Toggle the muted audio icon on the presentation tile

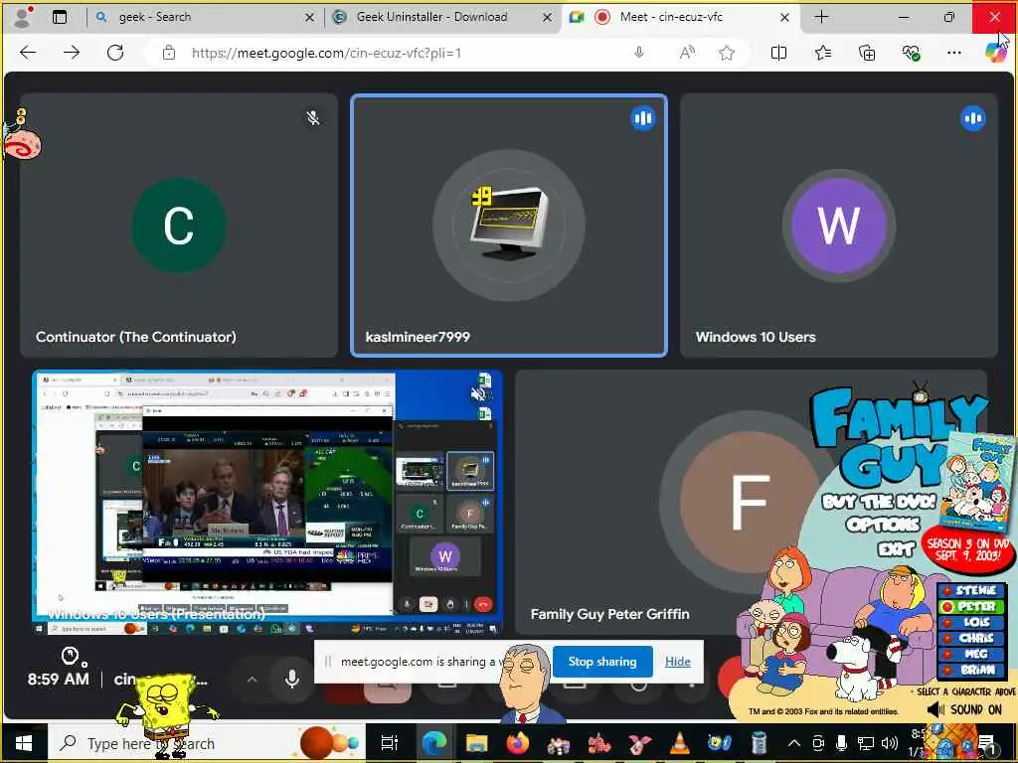pos(478,393)
